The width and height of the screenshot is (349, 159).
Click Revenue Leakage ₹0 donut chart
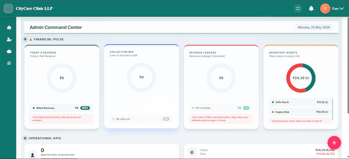pyautogui.click(x=221, y=78)
